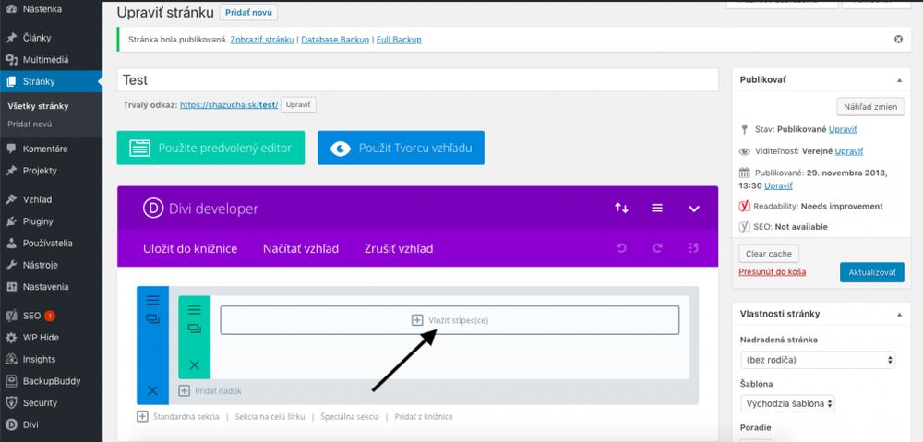Viewport: 923px width, 442px height.
Task: Delete the blue section with X icon
Action: (152, 390)
